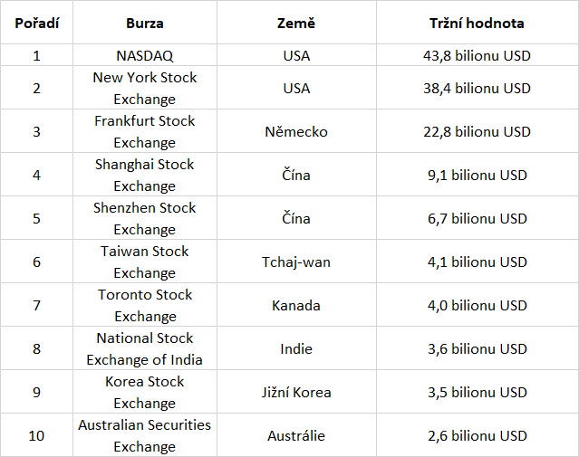The width and height of the screenshot is (579, 457).
Task: Click the Tržní hodnota header cell
Action: coord(478,23)
